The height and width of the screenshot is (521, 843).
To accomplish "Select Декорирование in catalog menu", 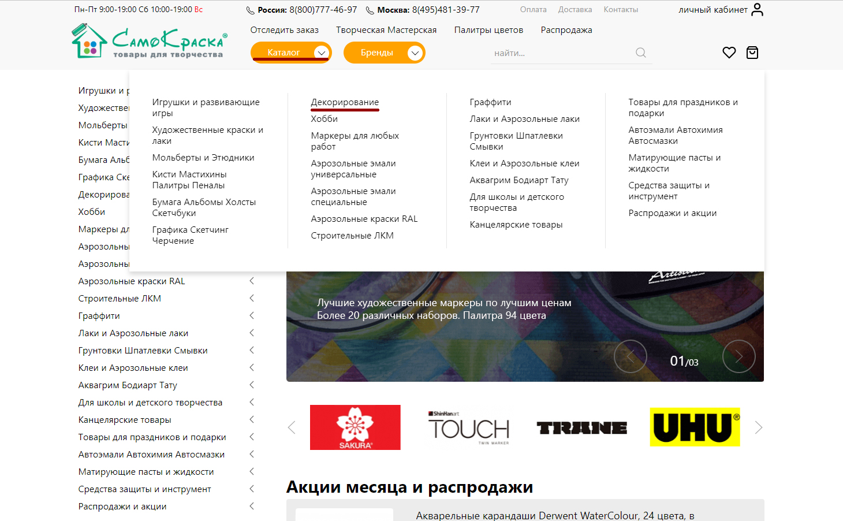I will click(345, 102).
